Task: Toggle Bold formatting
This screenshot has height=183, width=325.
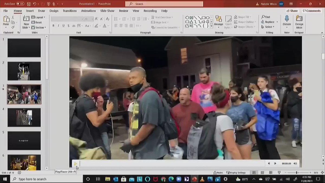Action: [x=53, y=26]
